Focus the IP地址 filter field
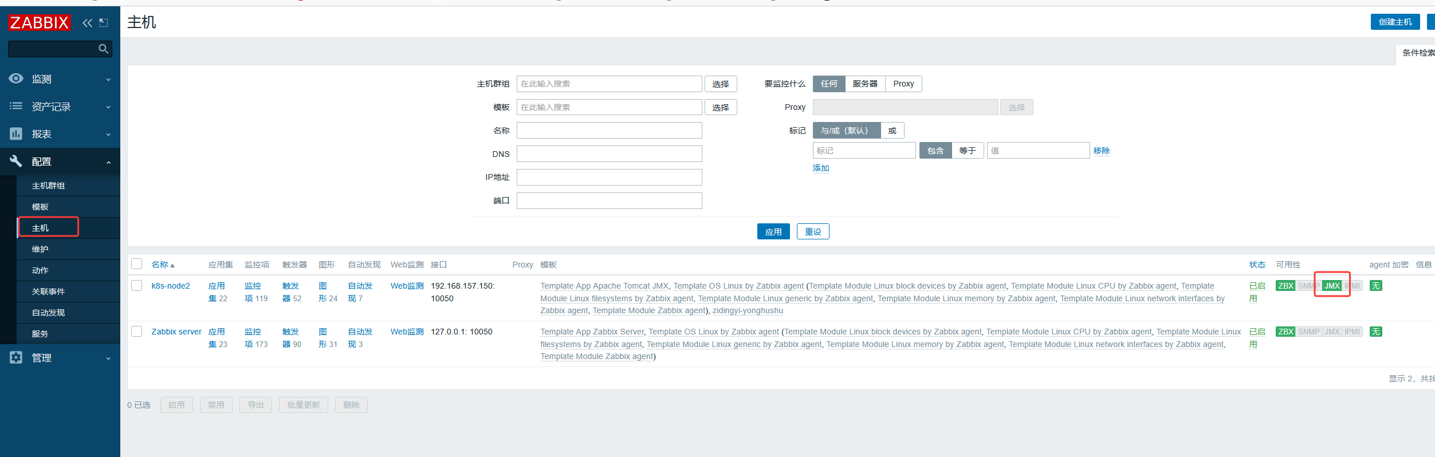The image size is (1435, 457). 610,177
